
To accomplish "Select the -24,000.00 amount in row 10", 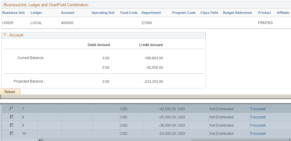I will point(167,134).
